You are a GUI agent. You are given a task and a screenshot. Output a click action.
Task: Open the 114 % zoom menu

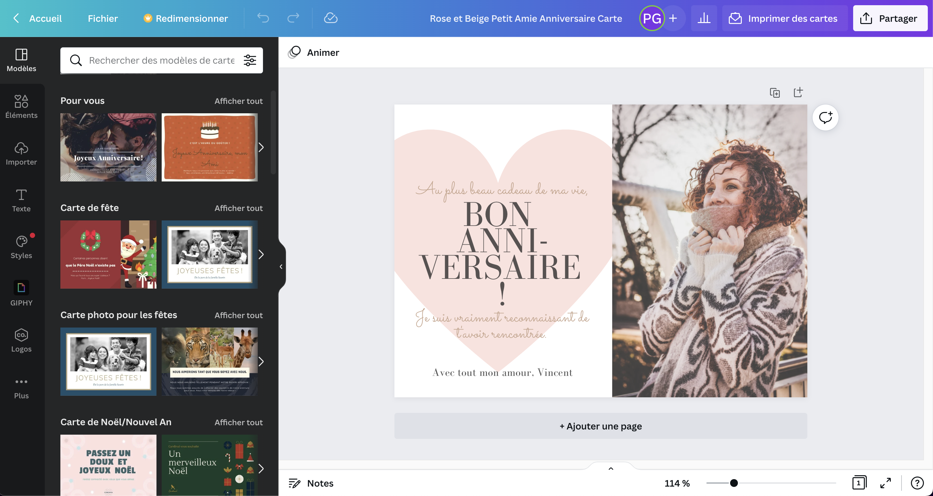point(677,483)
